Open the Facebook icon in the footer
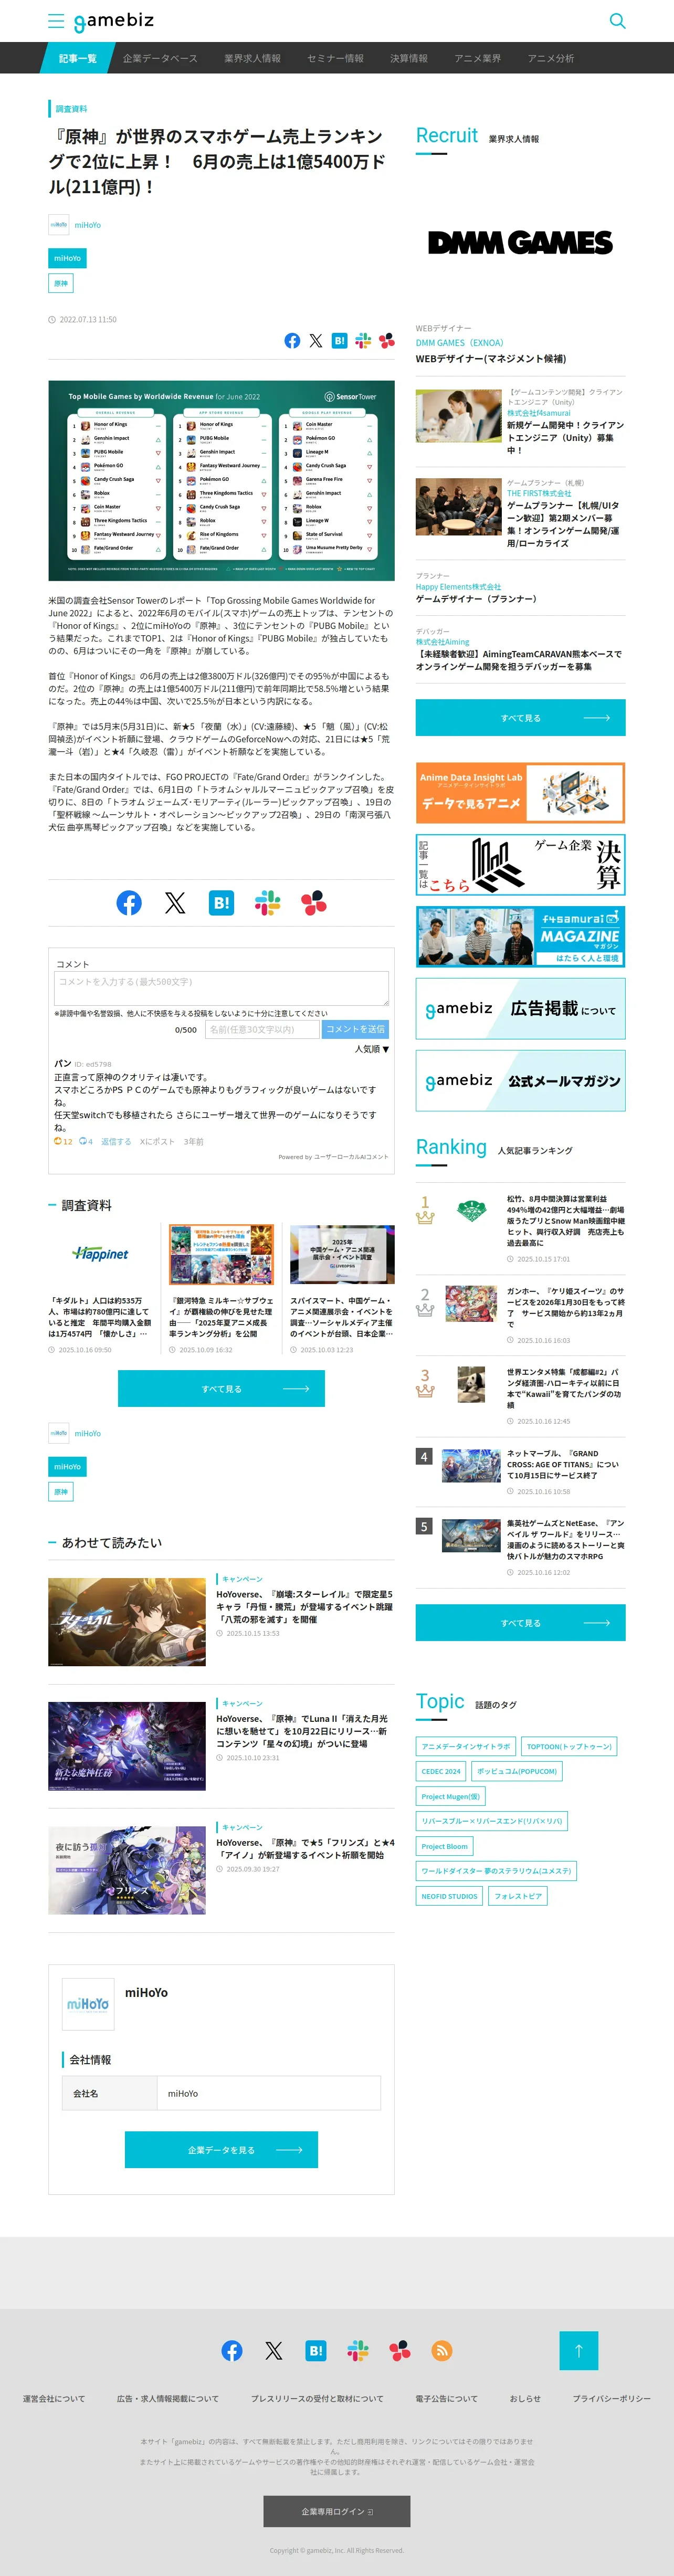Image resolution: width=674 pixels, height=2576 pixels. pyautogui.click(x=232, y=2350)
